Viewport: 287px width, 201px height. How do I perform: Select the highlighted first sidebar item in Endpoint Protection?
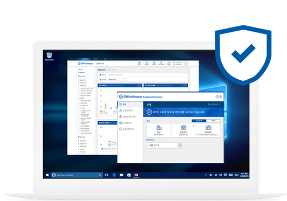click(130, 105)
